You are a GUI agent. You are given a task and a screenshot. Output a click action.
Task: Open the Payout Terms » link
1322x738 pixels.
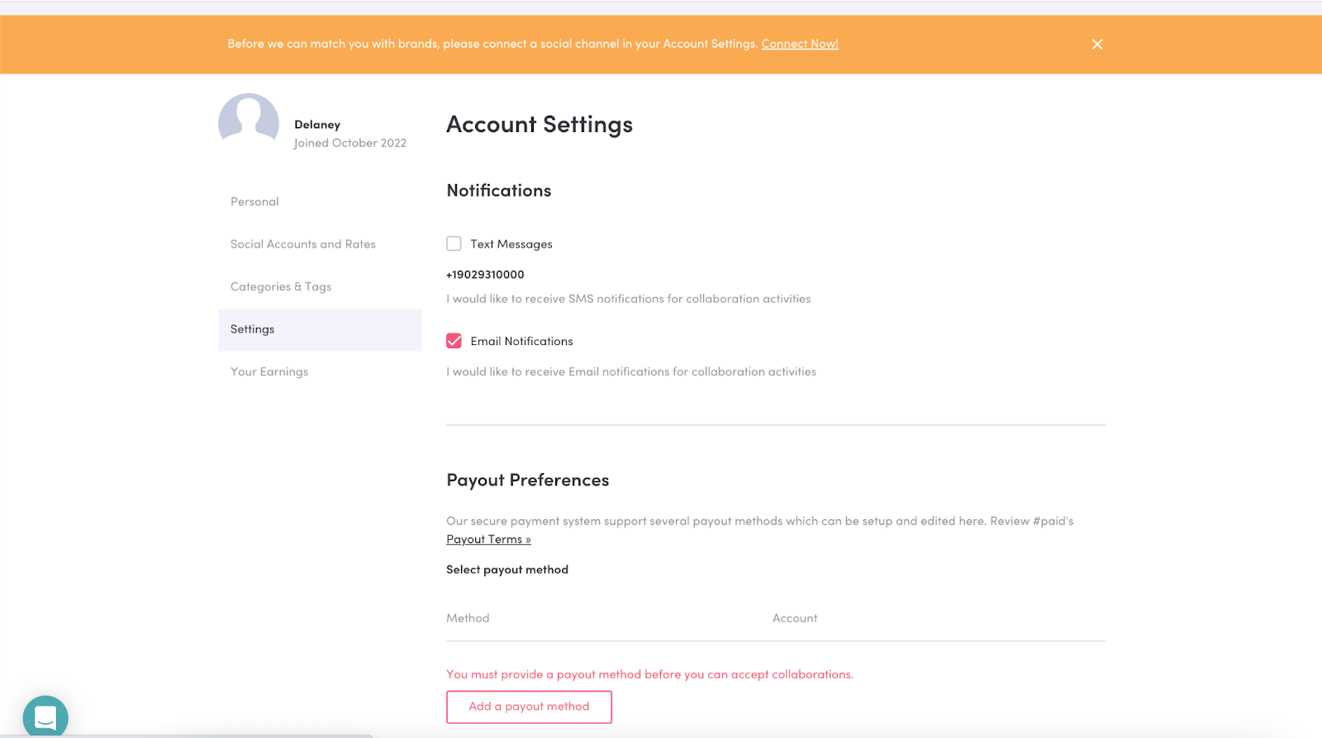pos(488,539)
